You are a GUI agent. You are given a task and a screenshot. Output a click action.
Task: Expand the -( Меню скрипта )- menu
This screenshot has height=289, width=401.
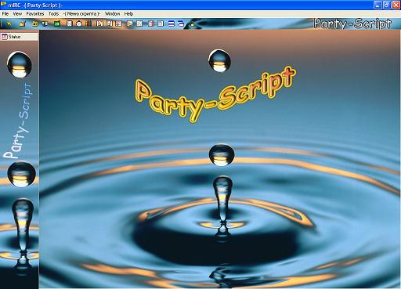pos(81,14)
